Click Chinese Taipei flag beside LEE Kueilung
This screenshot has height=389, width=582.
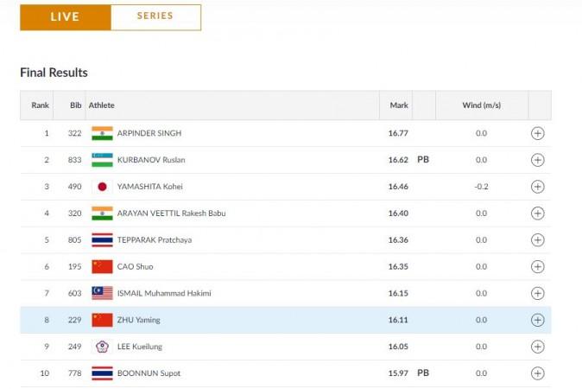point(102,347)
